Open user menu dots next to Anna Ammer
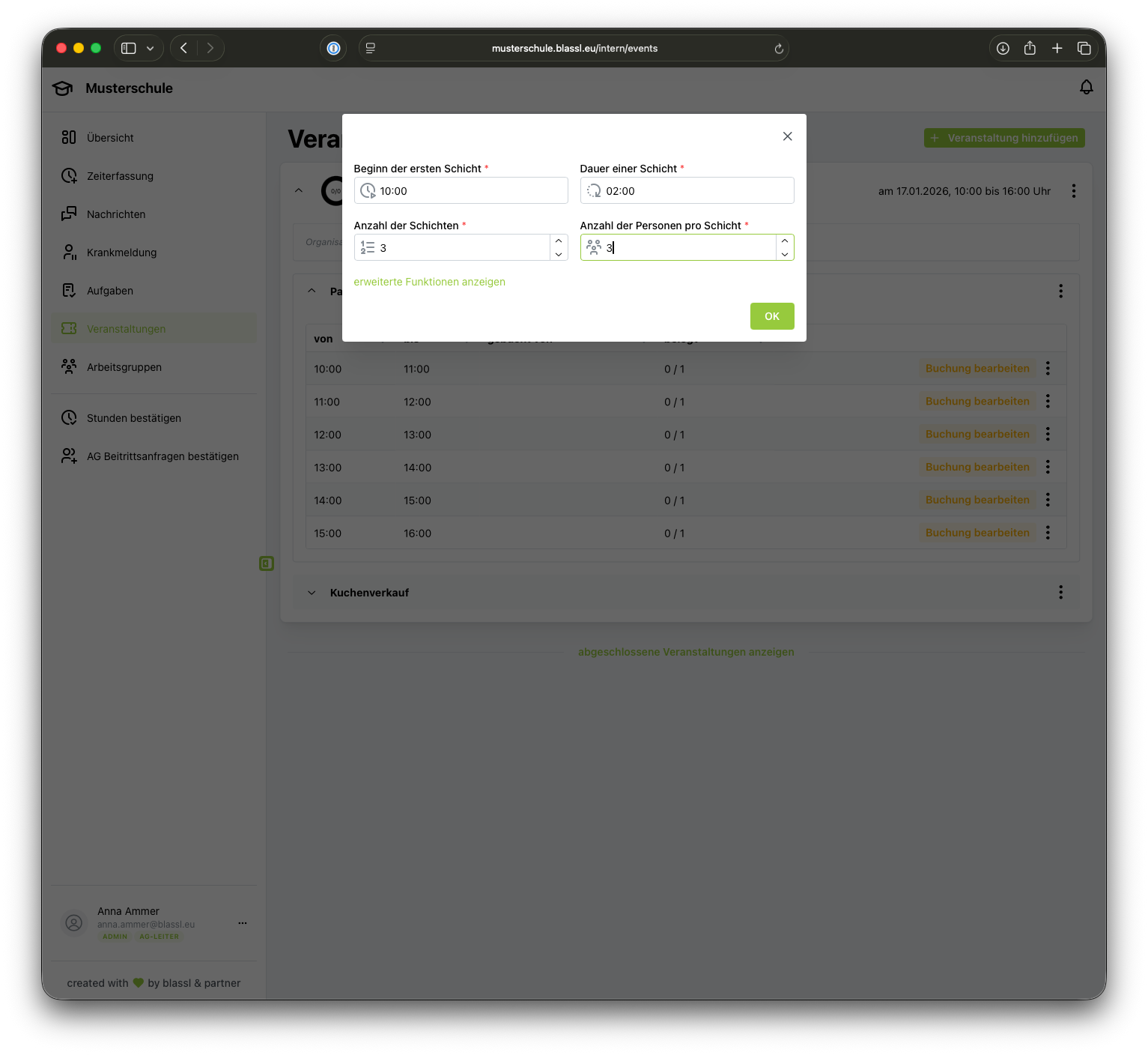Image resolution: width=1148 pixels, height=1055 pixels. (x=242, y=923)
